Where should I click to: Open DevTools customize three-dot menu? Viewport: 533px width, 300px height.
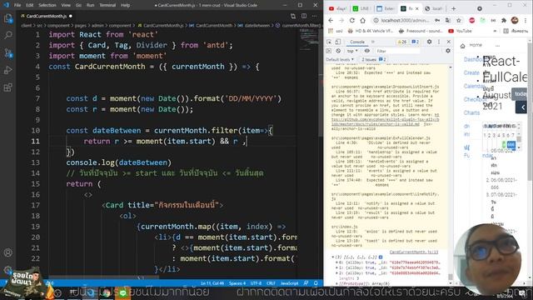[x=439, y=42]
